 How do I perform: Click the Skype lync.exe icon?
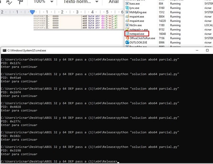click(127, 8)
